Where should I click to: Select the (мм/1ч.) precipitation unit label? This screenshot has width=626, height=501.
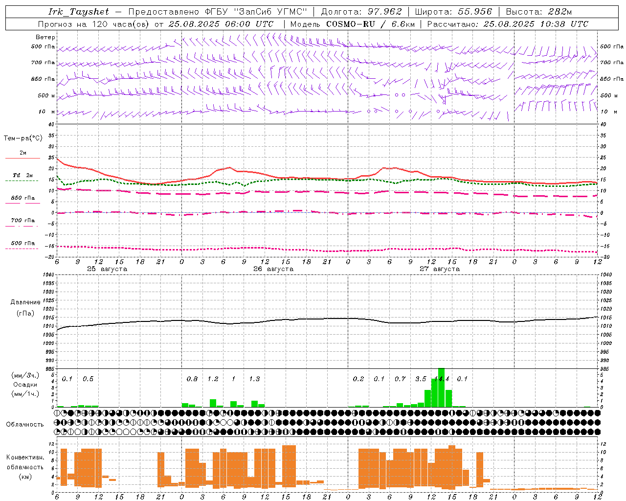point(25,394)
